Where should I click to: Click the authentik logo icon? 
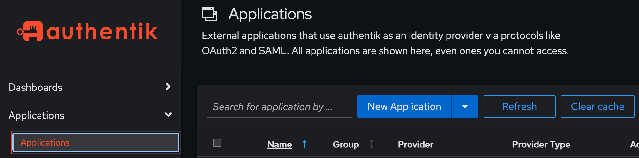30,31
